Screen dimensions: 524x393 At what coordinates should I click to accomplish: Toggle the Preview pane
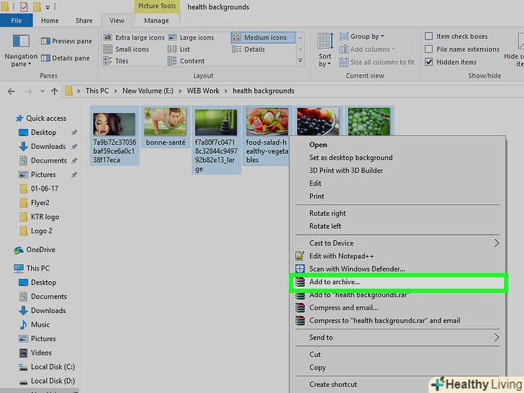tap(66, 41)
